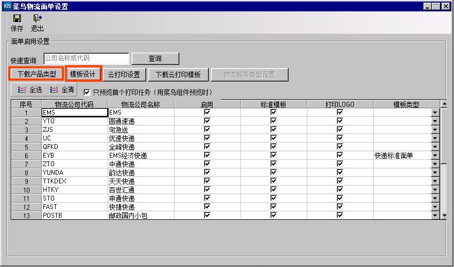The width and height of the screenshot is (454, 267).
Task: Select the POSTB code cell
Action: point(75,216)
